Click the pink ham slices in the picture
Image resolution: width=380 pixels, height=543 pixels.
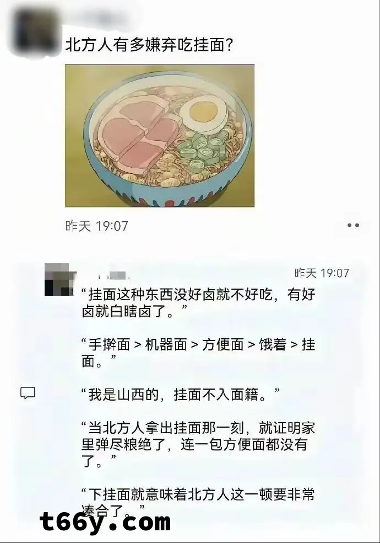[139, 132]
